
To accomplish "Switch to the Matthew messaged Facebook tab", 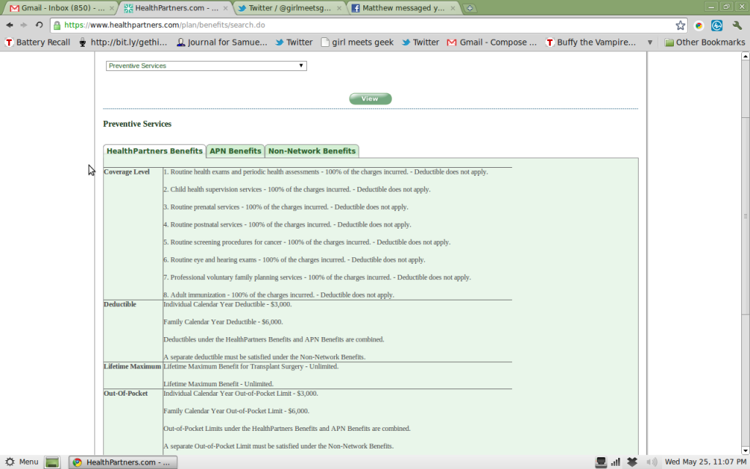I will coord(403,8).
